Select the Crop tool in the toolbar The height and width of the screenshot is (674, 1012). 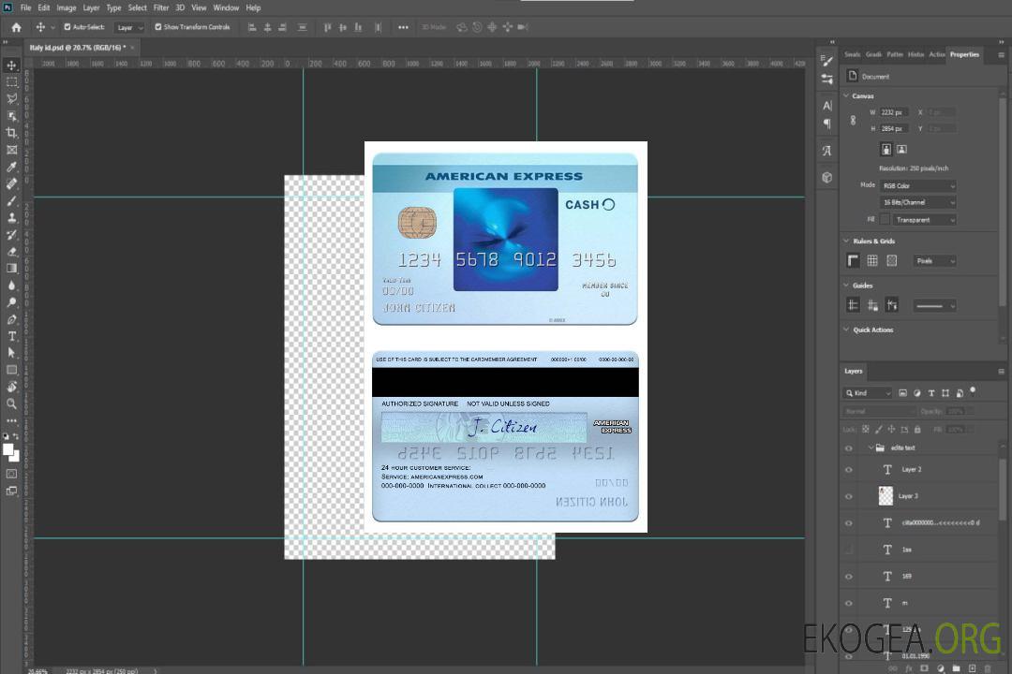pos(12,133)
